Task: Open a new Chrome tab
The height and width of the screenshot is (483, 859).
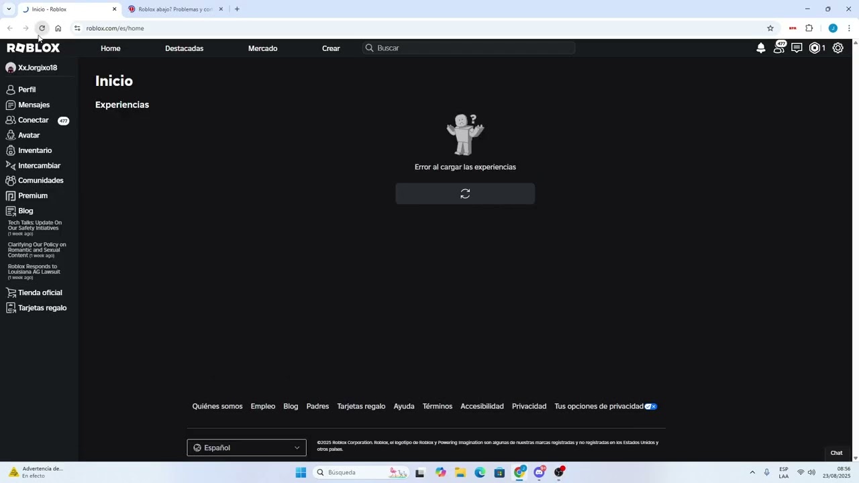Action: click(x=237, y=9)
